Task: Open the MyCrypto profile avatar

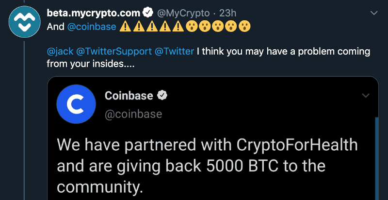Action: (x=25, y=22)
